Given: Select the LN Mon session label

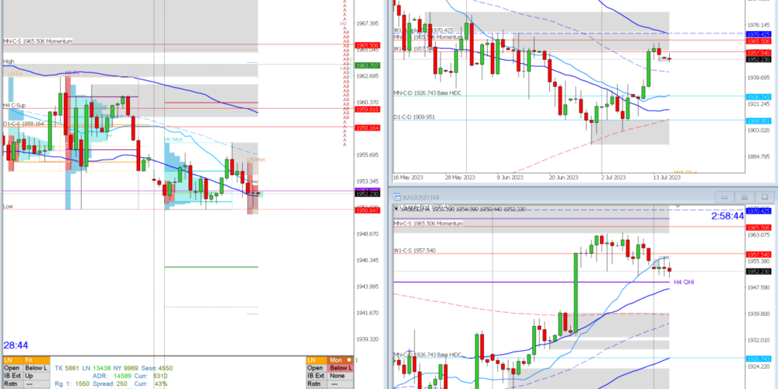Looking at the screenshot, I should point(256,159).
